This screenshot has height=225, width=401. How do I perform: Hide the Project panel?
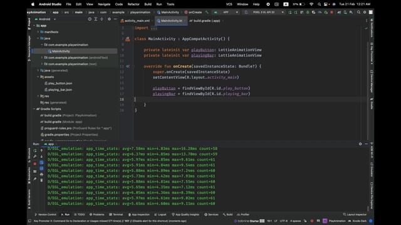pos(115,19)
